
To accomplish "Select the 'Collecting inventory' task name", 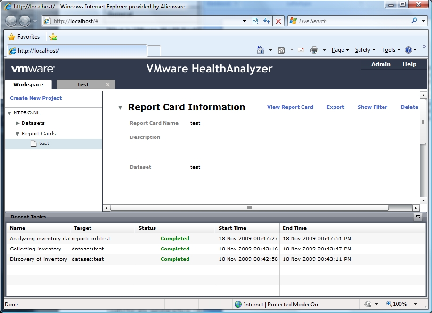I will pyautogui.click(x=35, y=249).
